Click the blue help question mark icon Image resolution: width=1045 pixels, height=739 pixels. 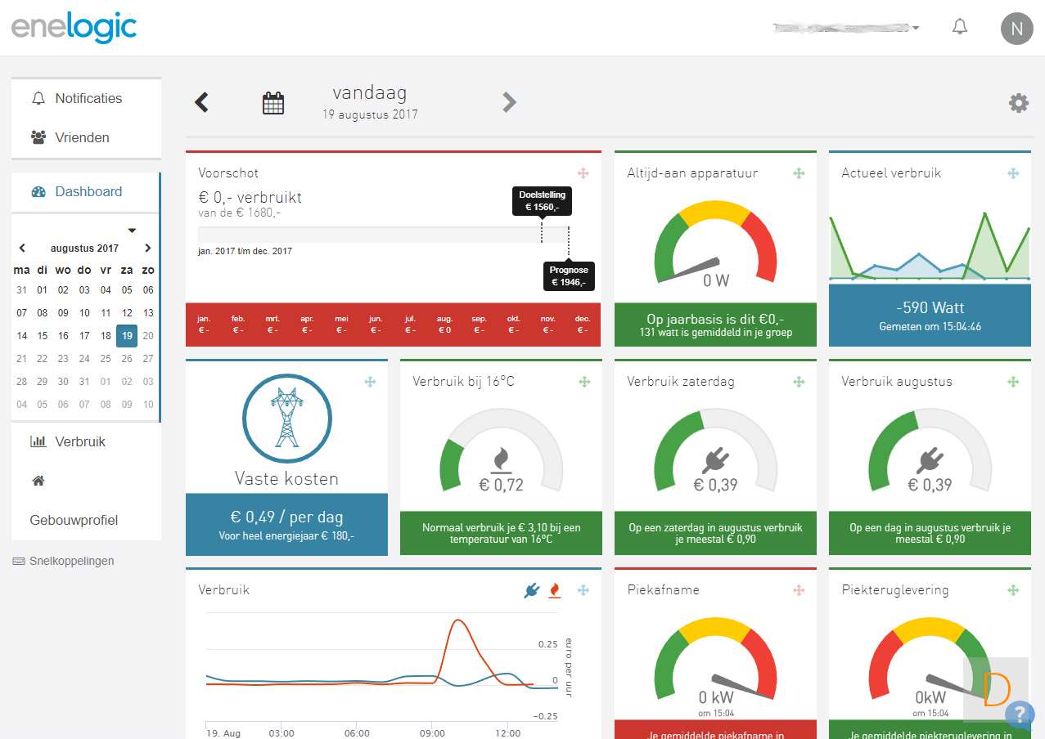point(1019,714)
